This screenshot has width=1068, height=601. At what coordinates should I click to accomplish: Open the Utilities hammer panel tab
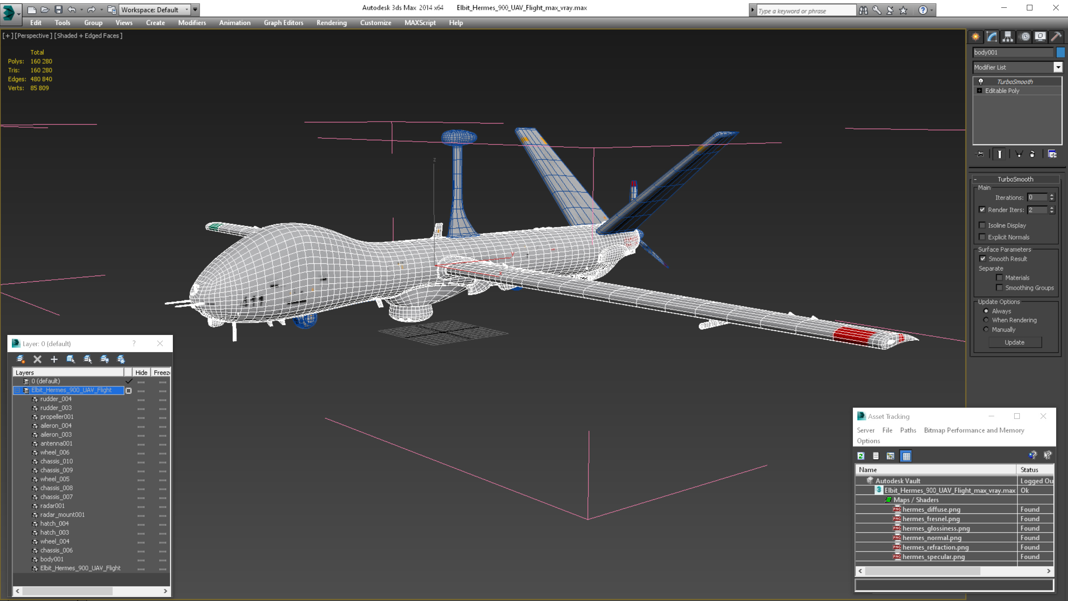click(x=1057, y=36)
